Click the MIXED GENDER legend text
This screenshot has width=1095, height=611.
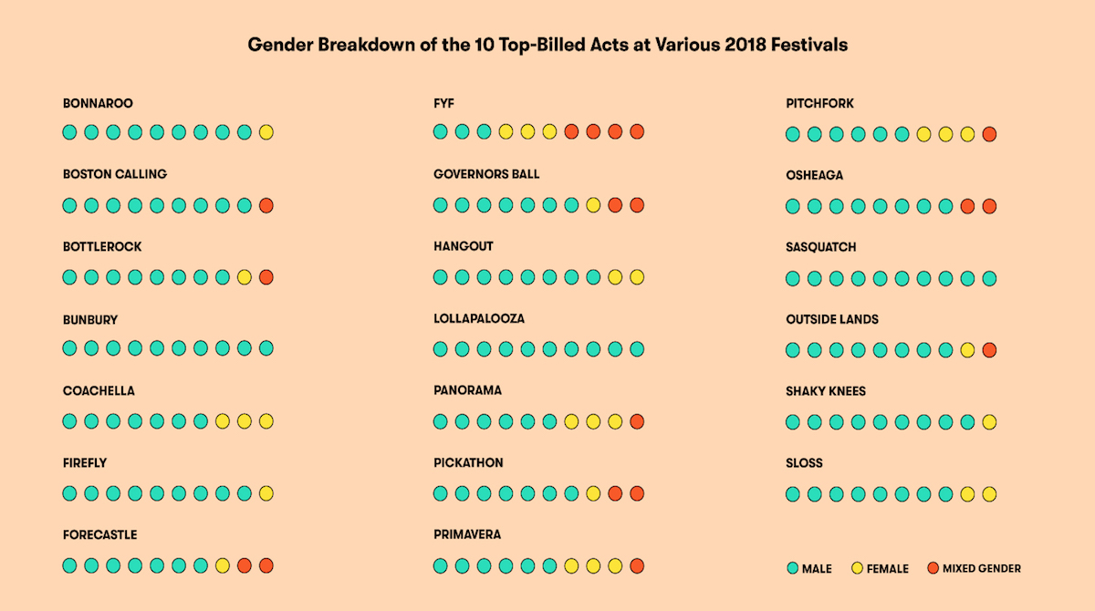982,568
